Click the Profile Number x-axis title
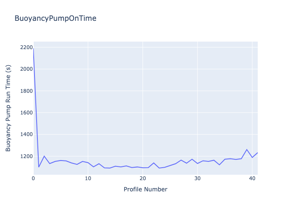This screenshot has height=208, width=291. (145, 190)
